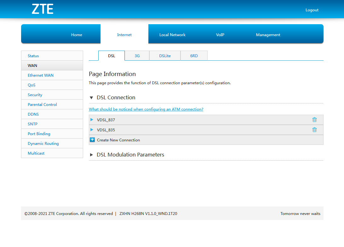
Task: Click the VDSL_835 connection name
Action: [x=106, y=130]
